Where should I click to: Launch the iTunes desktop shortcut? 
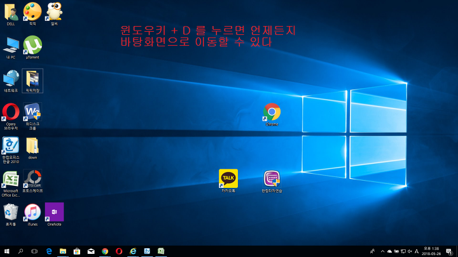(x=32, y=214)
